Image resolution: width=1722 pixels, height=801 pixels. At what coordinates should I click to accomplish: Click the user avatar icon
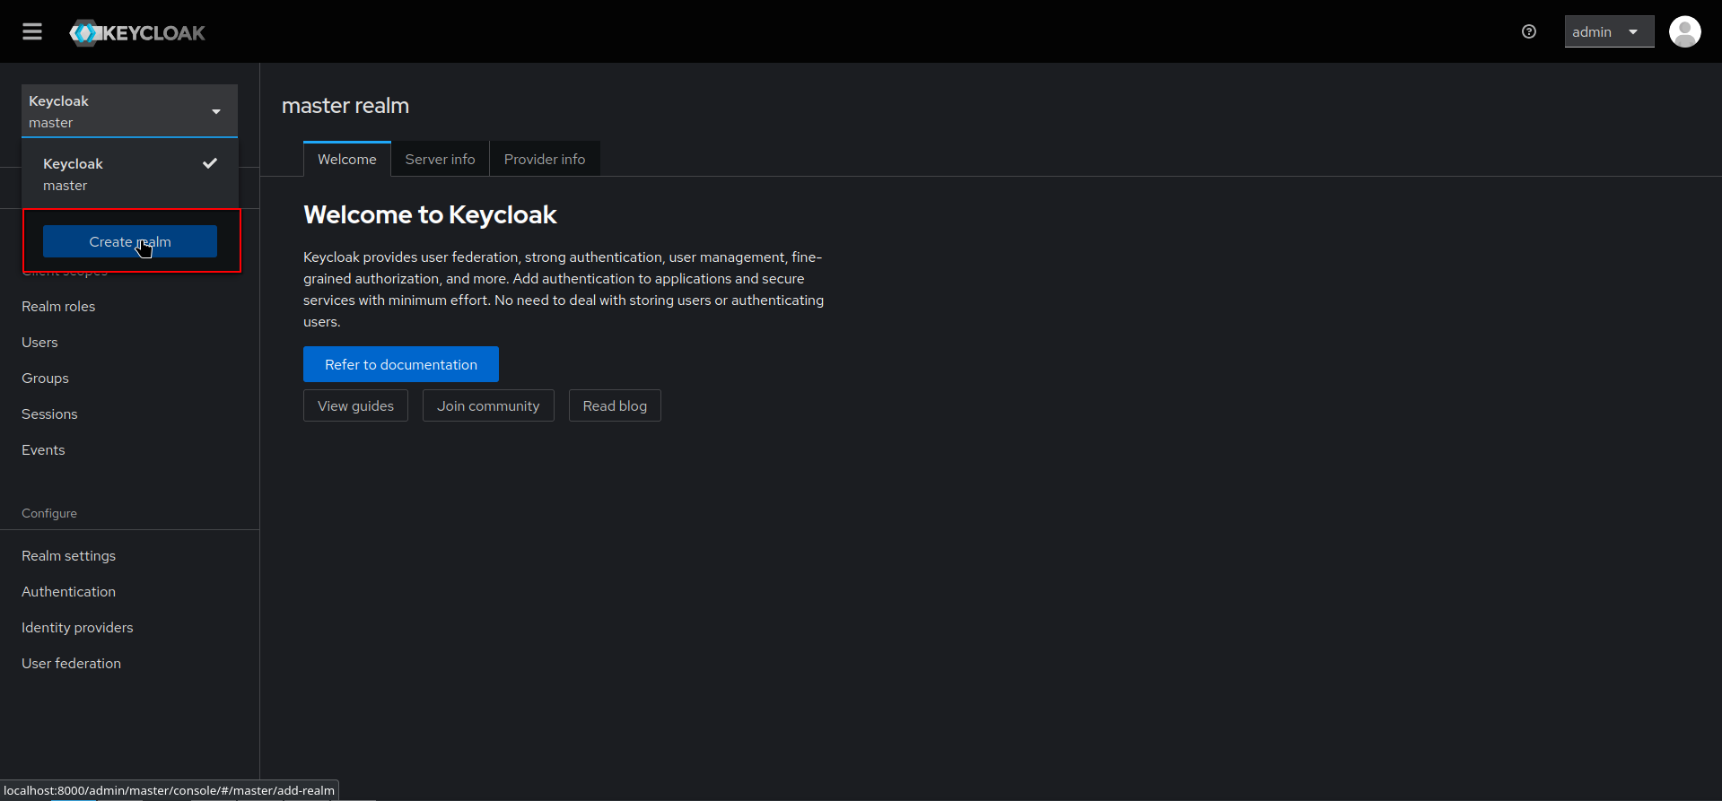[x=1684, y=32]
